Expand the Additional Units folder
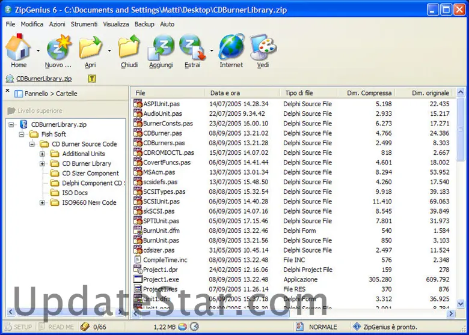Viewport: 469px width, 335px height. [42, 154]
